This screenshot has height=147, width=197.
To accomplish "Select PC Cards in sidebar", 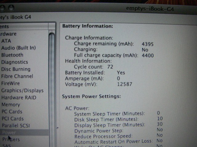I will point(12,111).
